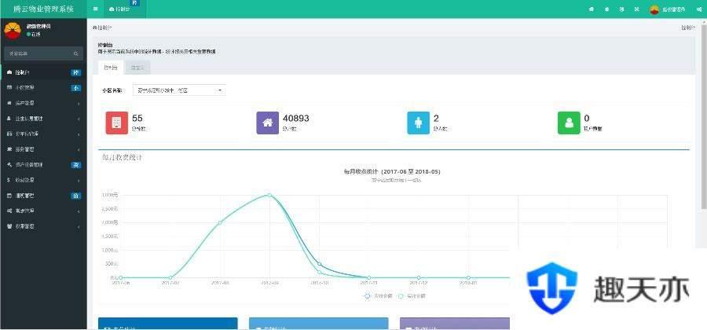Expand the 服务管理 sidebar menu
Image resolution: width=707 pixels, height=330 pixels.
click(43, 149)
